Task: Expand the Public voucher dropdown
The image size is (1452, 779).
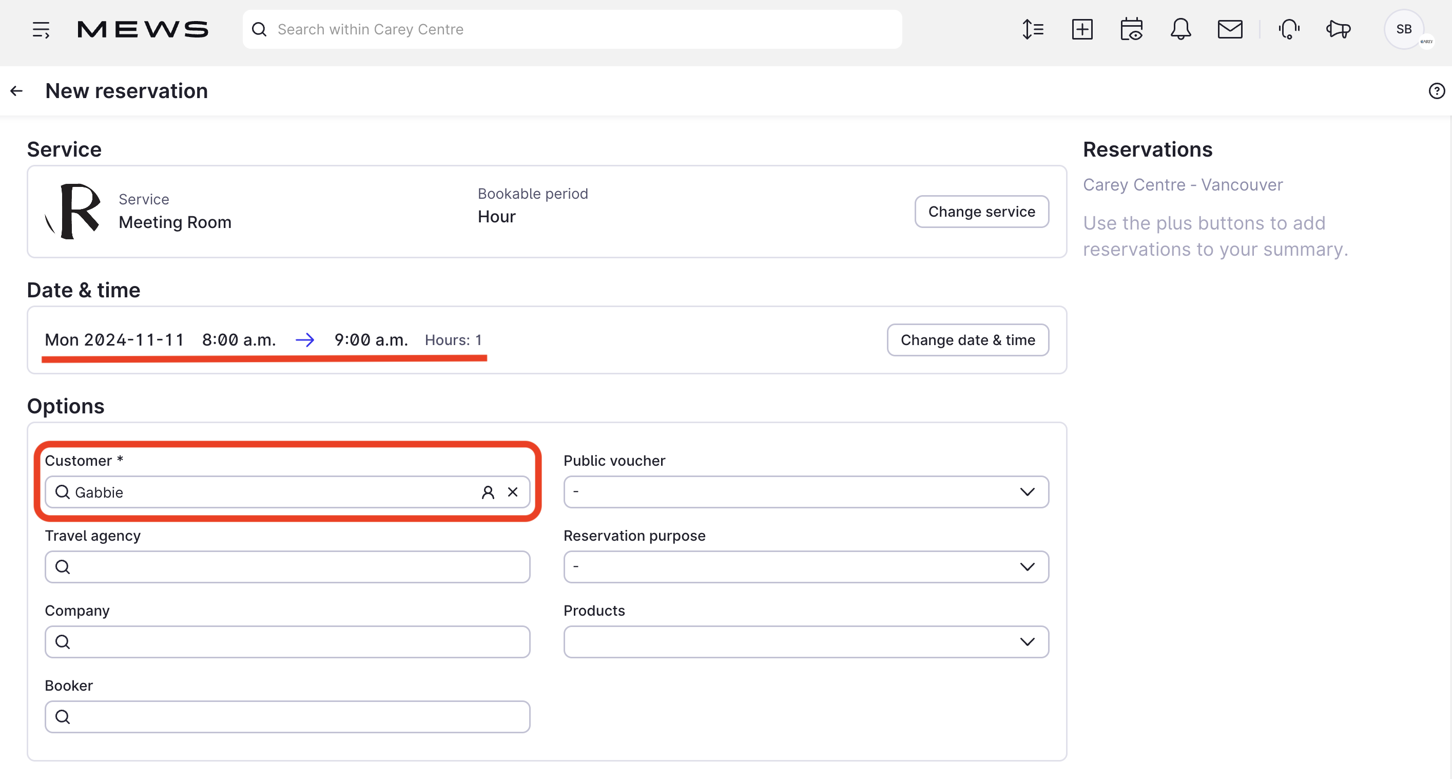Action: click(805, 492)
